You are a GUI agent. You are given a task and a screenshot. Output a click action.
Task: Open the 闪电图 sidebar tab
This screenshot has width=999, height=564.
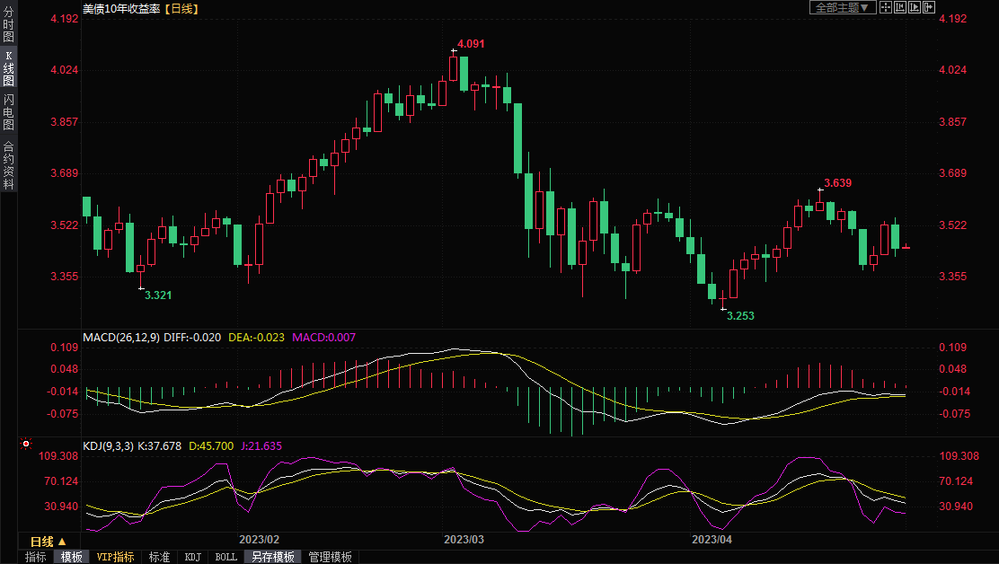8,112
